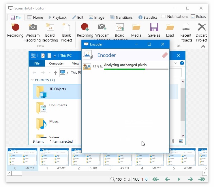Switch to details view in This PC
This screenshot has height=187, width=214.
coord(174,141)
